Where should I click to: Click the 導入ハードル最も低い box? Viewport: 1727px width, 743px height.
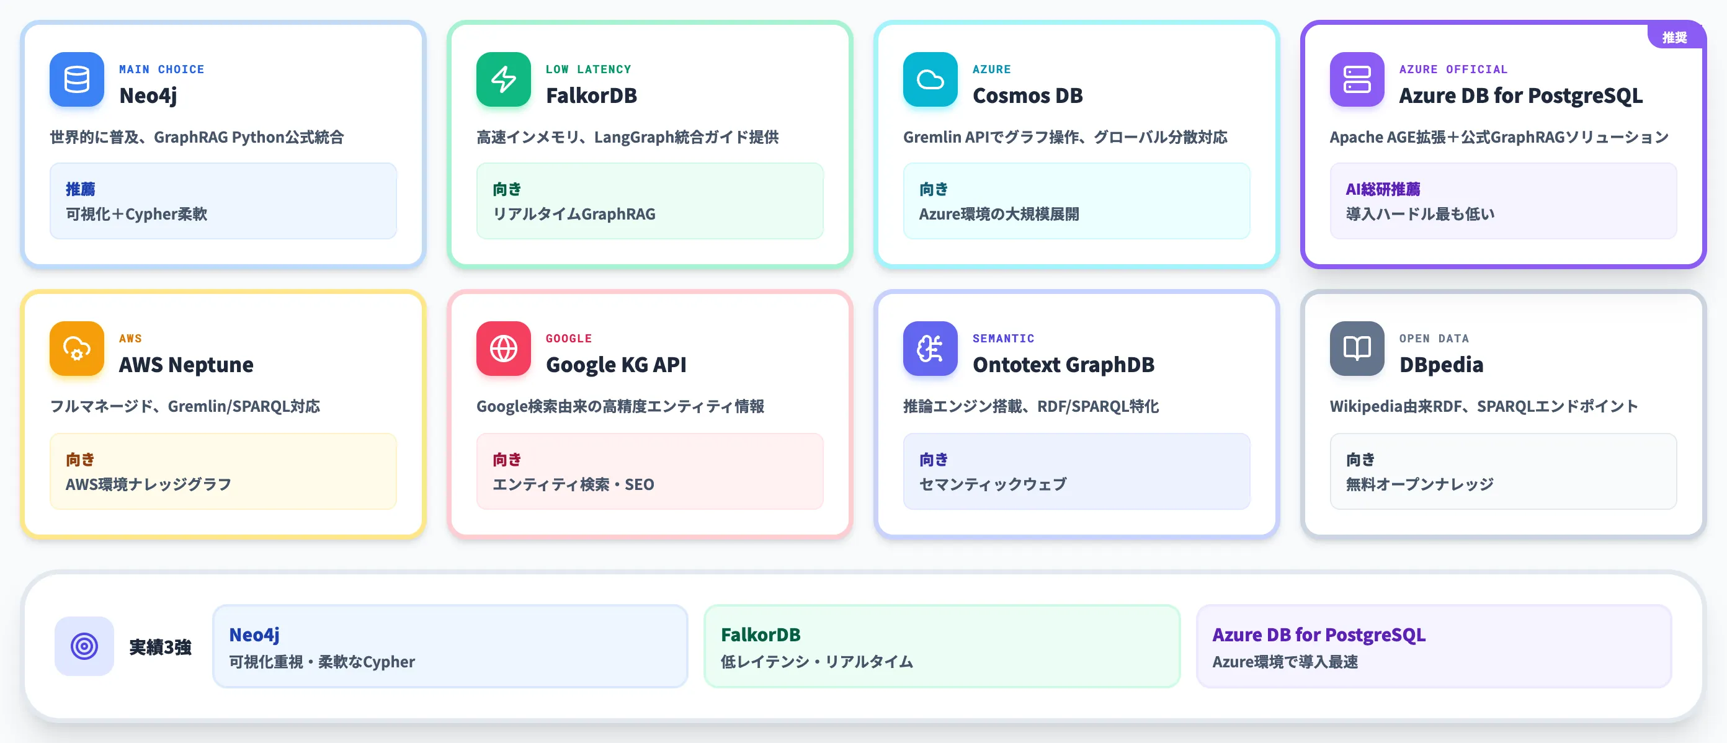1503,201
